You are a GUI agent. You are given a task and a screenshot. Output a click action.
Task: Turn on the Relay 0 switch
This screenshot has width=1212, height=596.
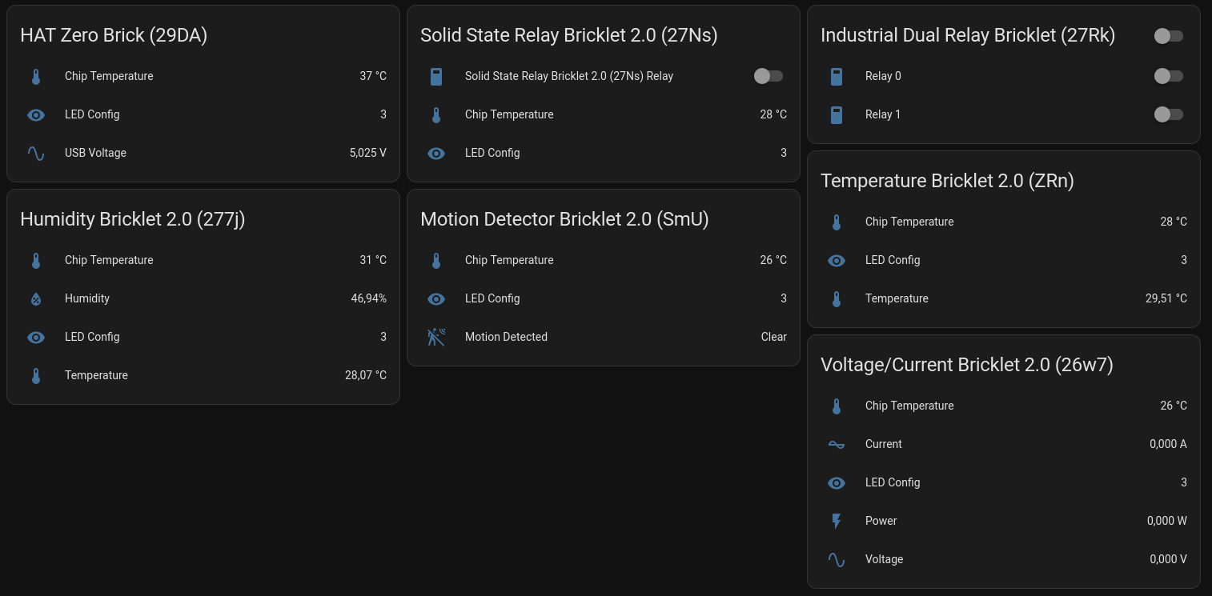[1169, 76]
